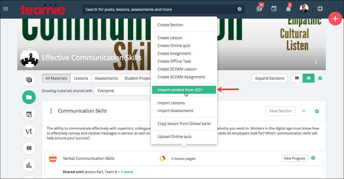Open the calendar icon in header
This screenshot has width=344, height=179.
point(274,9)
